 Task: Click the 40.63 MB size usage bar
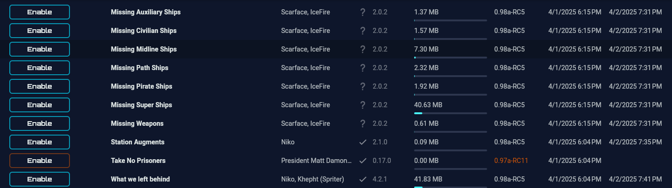[450, 113]
